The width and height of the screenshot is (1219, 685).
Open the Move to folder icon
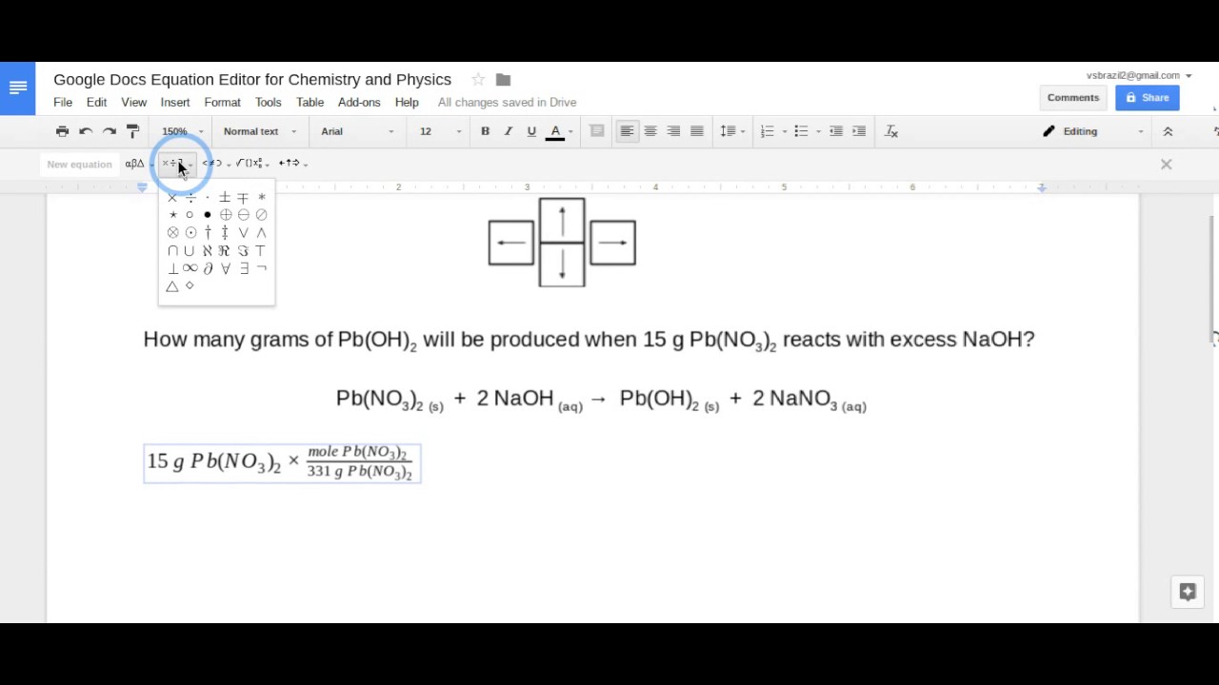coord(503,80)
